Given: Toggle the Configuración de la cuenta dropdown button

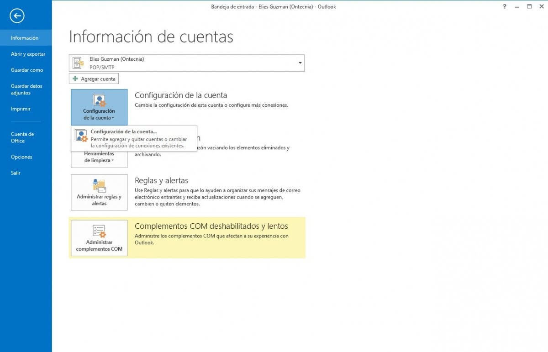Looking at the screenshot, I should pyautogui.click(x=99, y=107).
